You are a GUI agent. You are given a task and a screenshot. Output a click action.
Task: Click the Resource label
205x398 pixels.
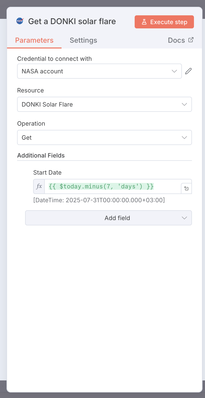click(x=31, y=90)
